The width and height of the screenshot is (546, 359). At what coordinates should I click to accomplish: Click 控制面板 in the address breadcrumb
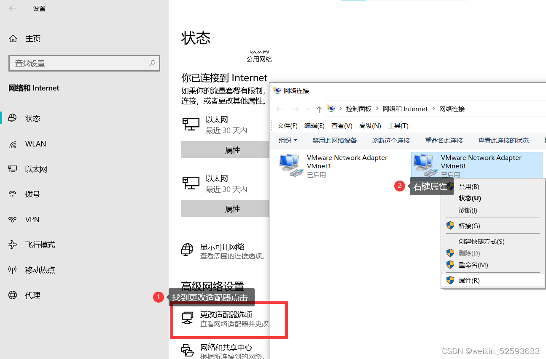coord(359,109)
